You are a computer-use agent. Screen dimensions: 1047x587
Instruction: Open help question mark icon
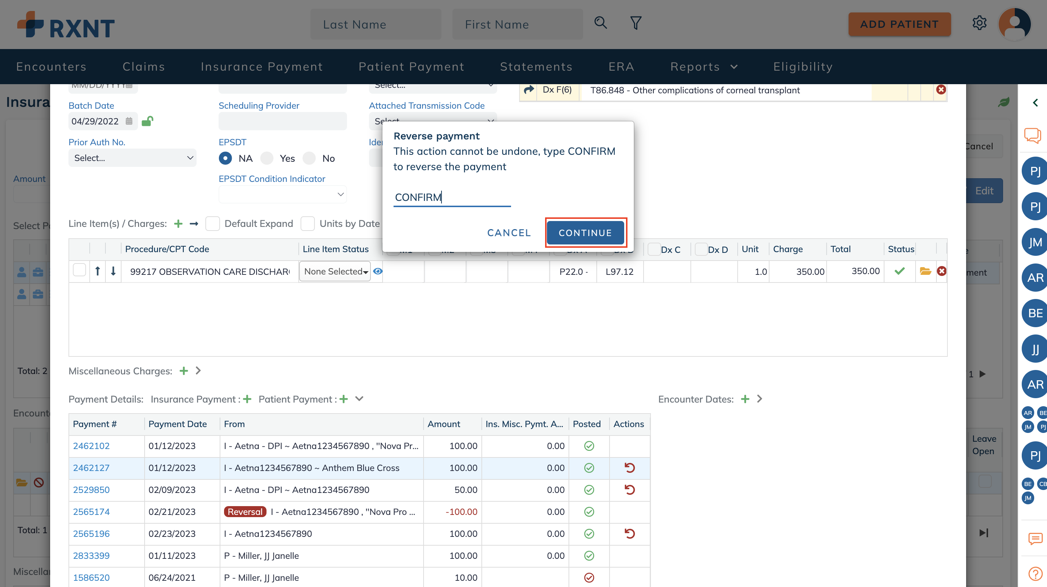coord(1035,573)
